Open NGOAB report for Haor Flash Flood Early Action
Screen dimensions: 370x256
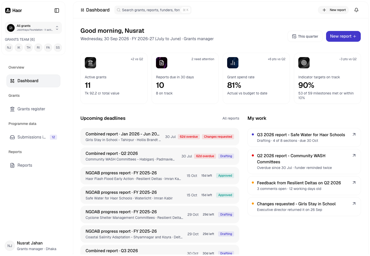(x=160, y=176)
